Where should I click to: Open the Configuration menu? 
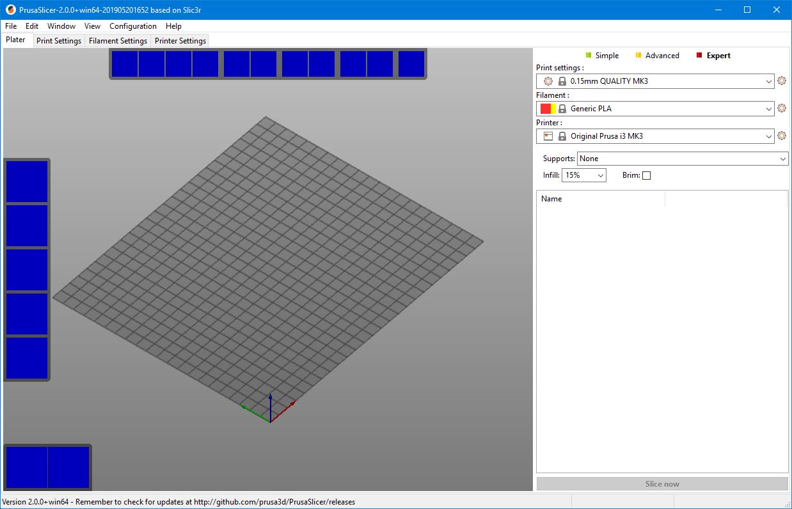coord(133,26)
